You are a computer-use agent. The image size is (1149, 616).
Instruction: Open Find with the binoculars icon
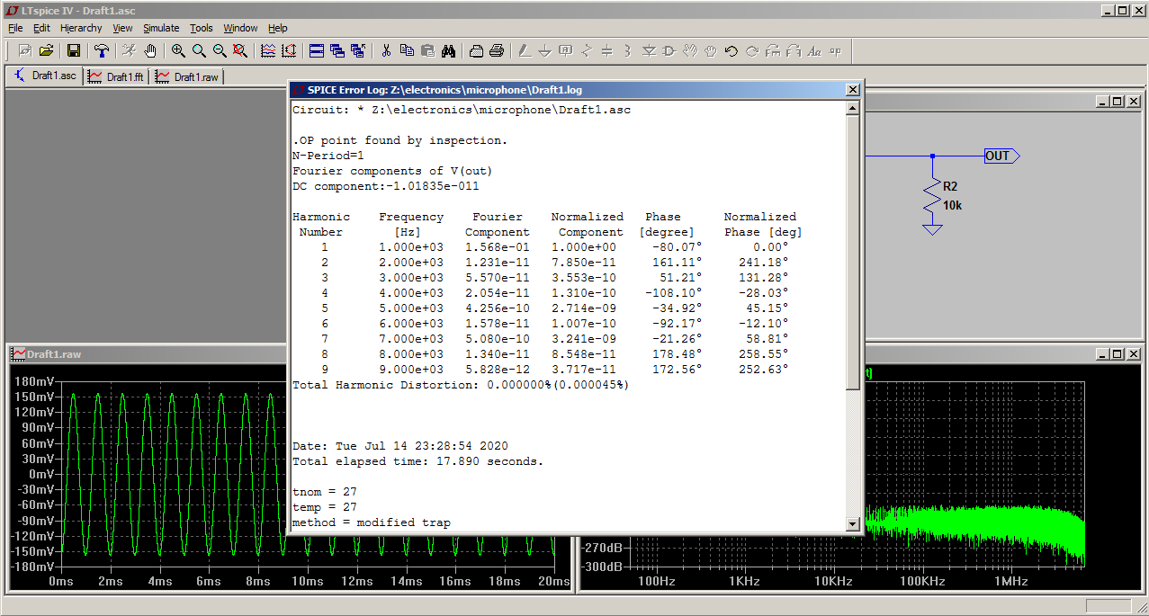pyautogui.click(x=448, y=50)
